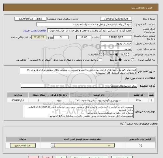Click the نام خدمت column header
163x158 pixels.
[x=99, y=95]
